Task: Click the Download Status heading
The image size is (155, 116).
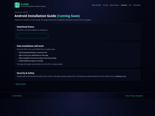Action: pos(26,27)
